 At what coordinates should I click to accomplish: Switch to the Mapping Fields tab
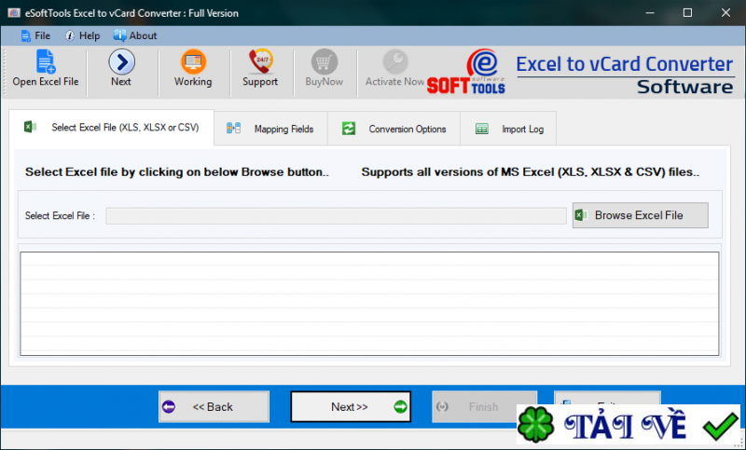coord(270,129)
